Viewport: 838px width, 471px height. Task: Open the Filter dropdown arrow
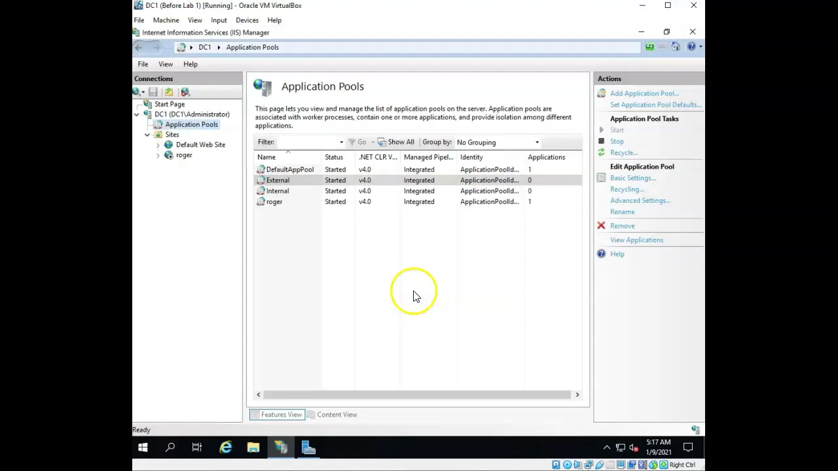pyautogui.click(x=341, y=143)
